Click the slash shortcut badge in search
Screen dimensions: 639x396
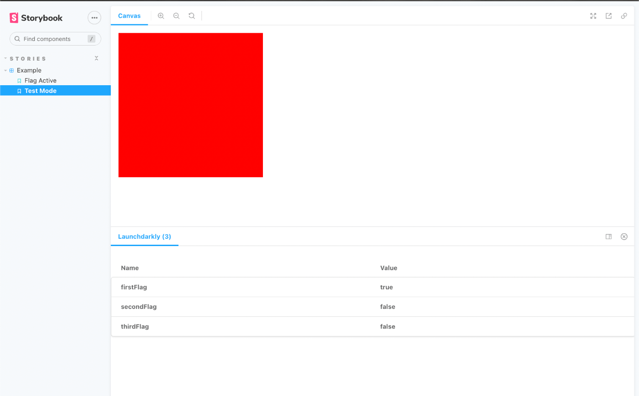[91, 39]
